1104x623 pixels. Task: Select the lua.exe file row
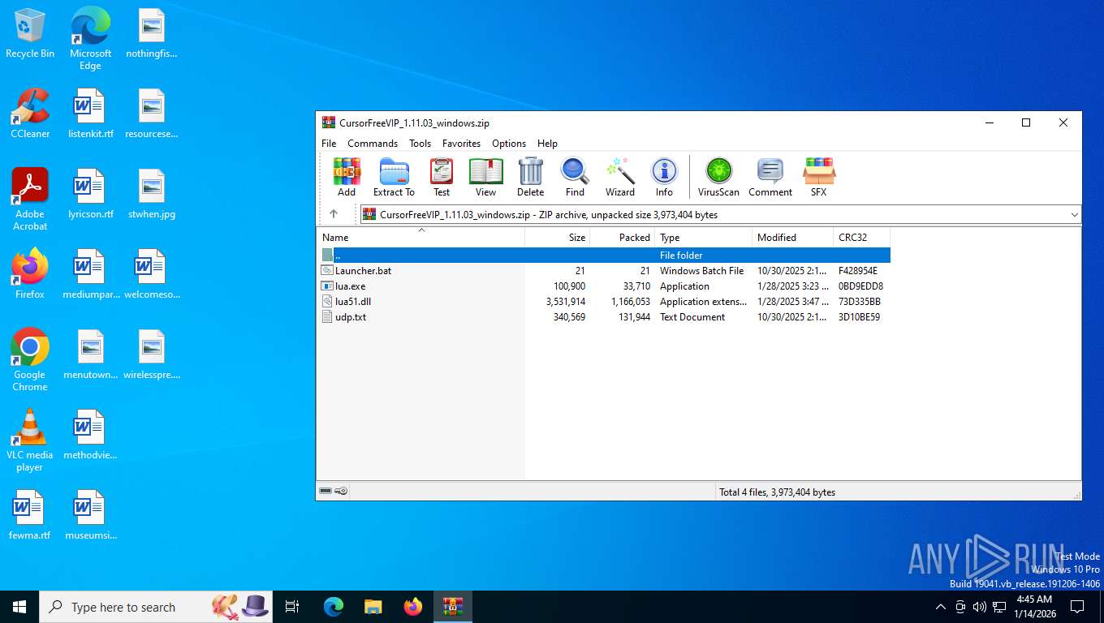pyautogui.click(x=603, y=286)
